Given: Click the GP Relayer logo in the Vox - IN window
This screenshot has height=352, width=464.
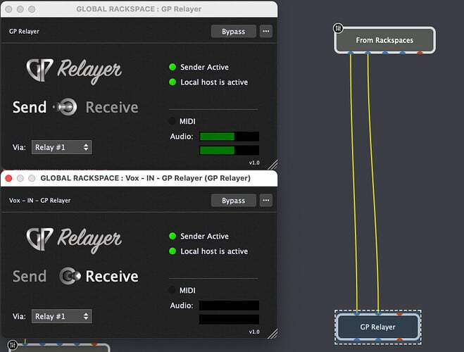Looking at the screenshot, I should (74, 239).
